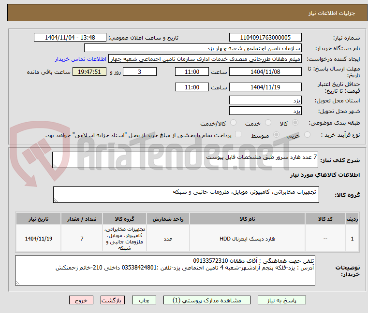Choose the متوسط purchase type radio

click(277, 135)
